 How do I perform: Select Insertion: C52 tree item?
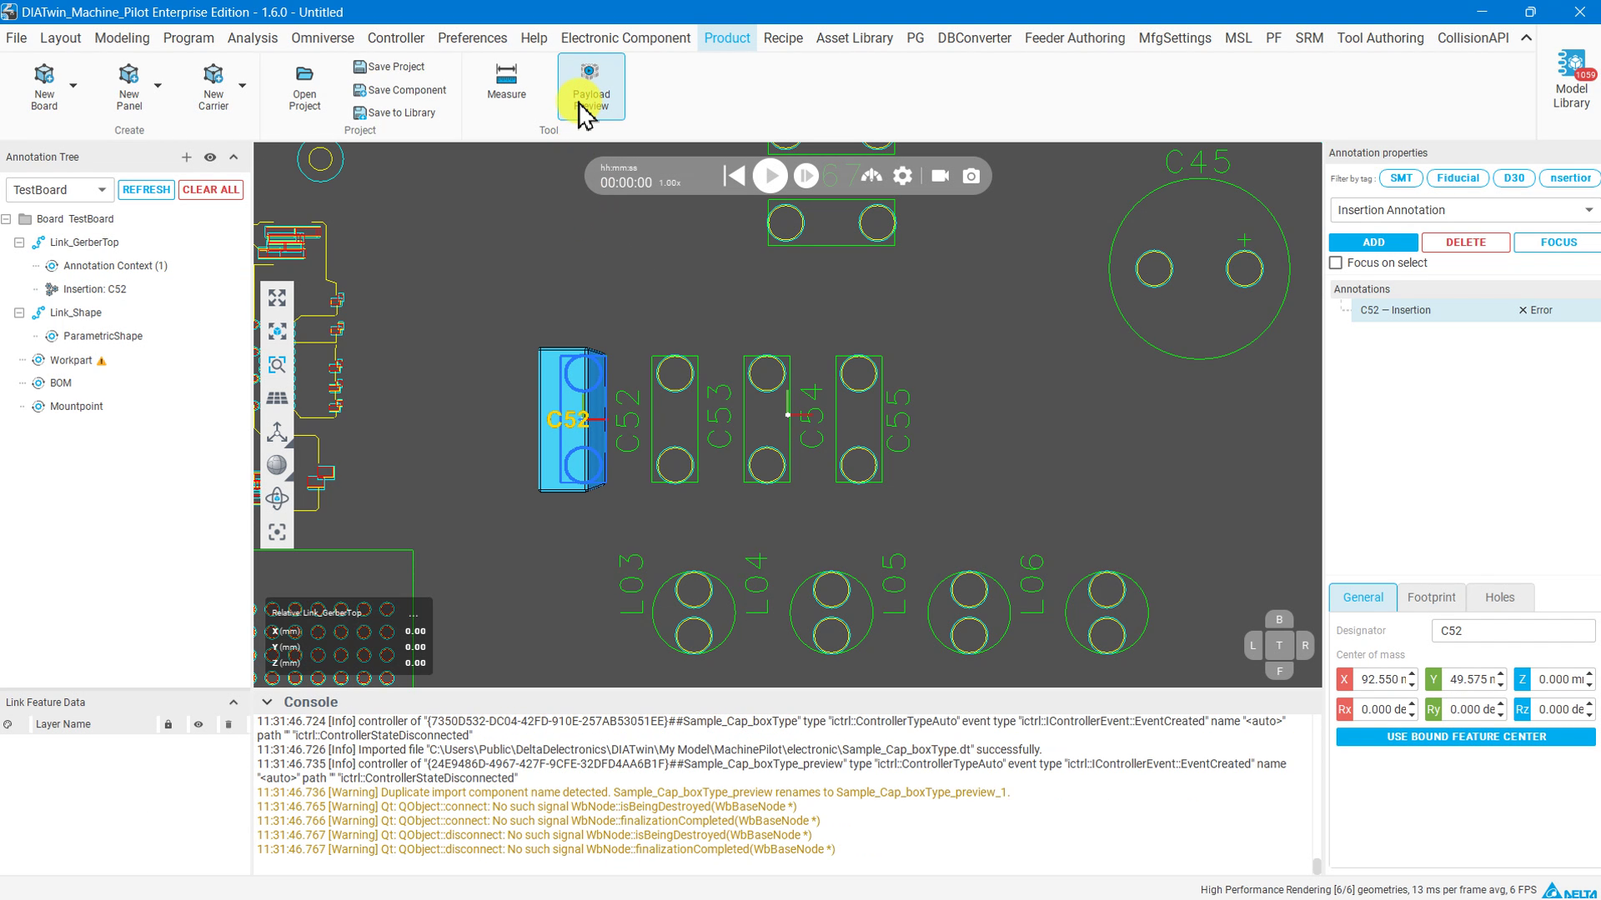point(94,289)
